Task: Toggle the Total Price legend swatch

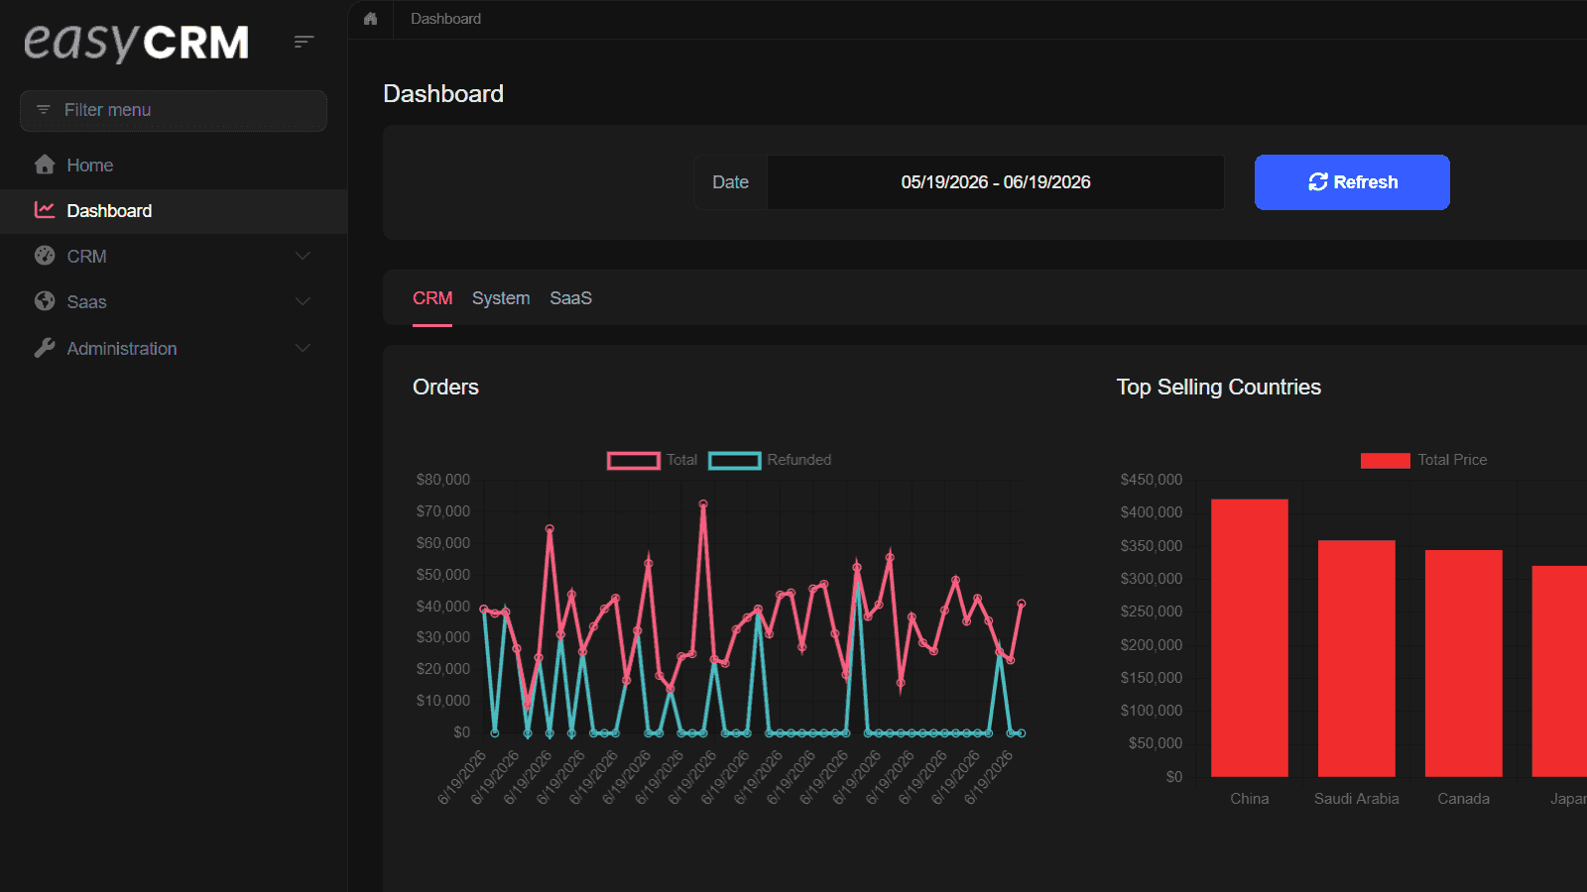Action: [1386, 460]
